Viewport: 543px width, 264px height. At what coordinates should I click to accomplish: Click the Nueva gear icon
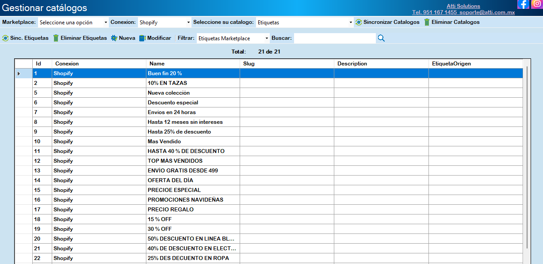tap(114, 38)
